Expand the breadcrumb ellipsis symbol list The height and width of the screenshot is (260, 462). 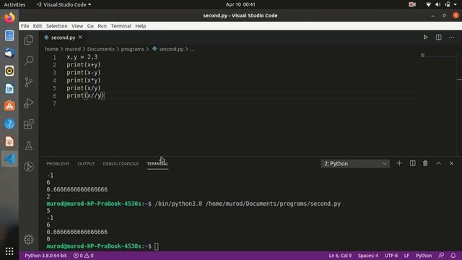pos(193,49)
